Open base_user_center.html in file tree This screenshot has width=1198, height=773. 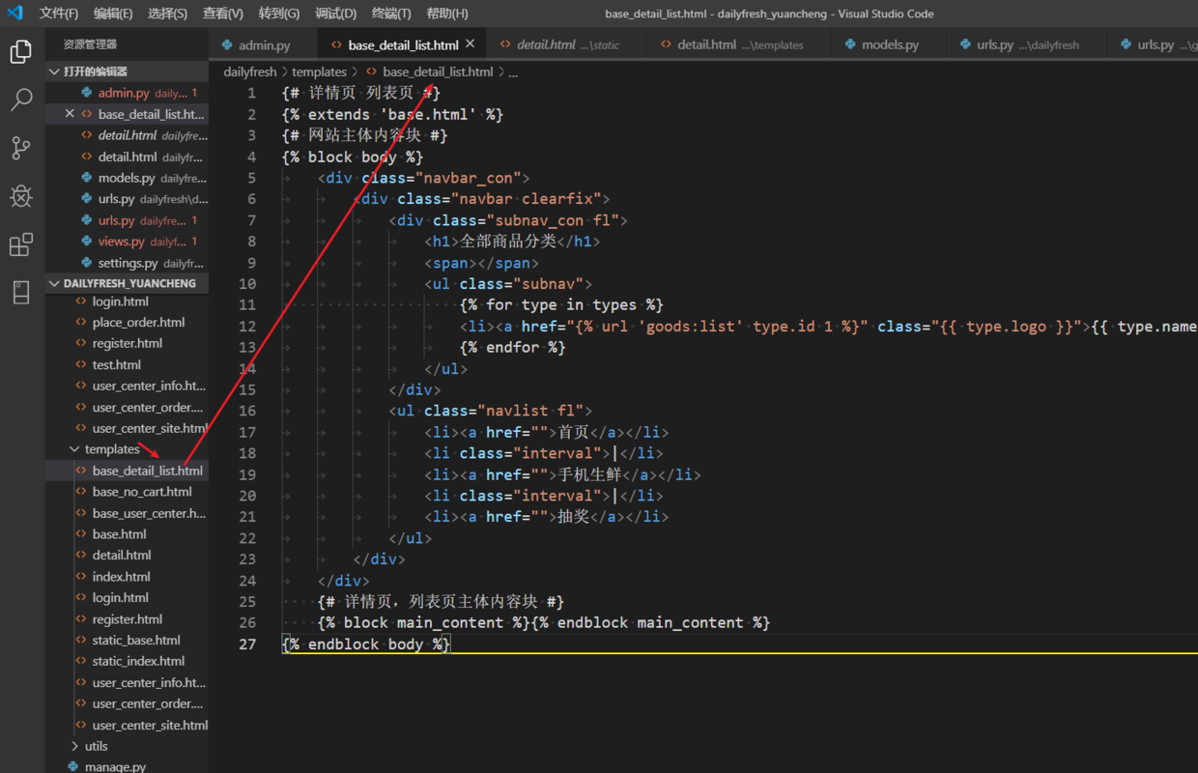[x=127, y=513]
